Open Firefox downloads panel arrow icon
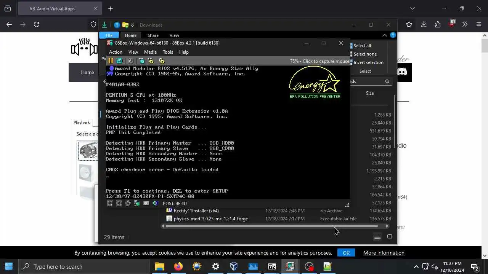Viewport: 488px width, 274px height. [424, 24]
